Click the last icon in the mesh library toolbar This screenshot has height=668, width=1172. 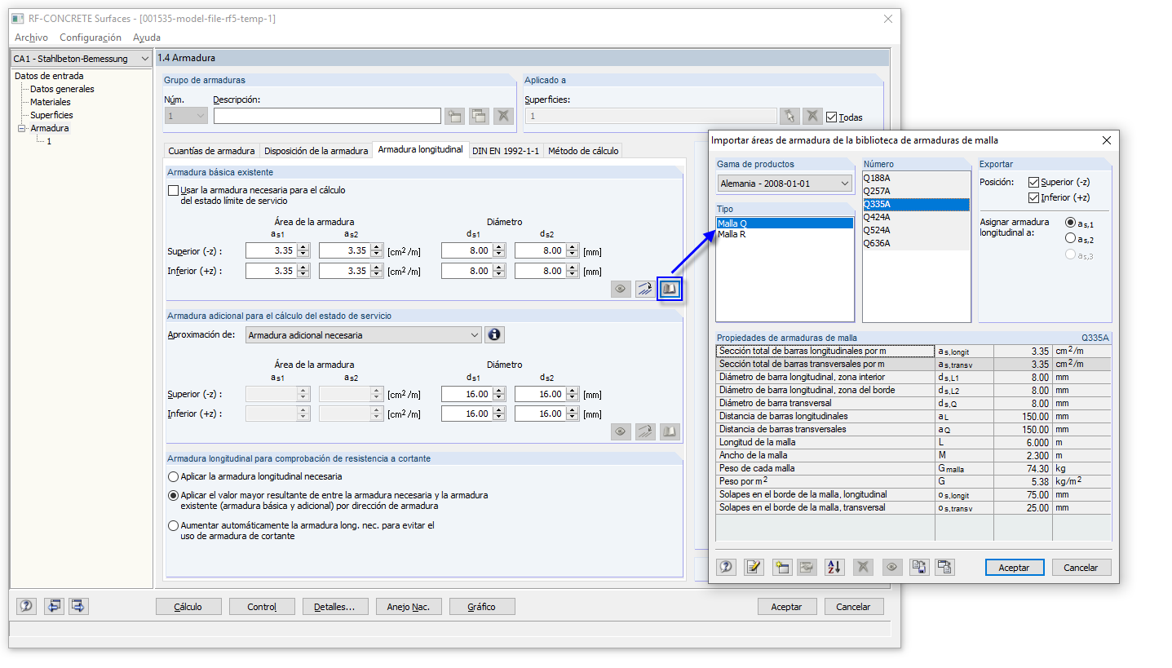click(944, 567)
